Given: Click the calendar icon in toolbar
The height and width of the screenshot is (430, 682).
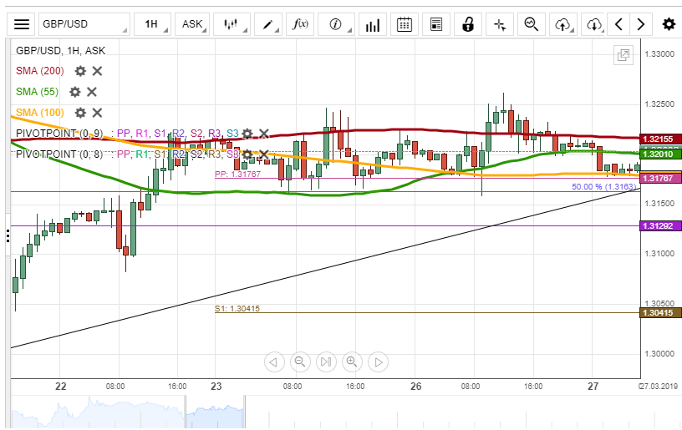Looking at the screenshot, I should [x=405, y=24].
